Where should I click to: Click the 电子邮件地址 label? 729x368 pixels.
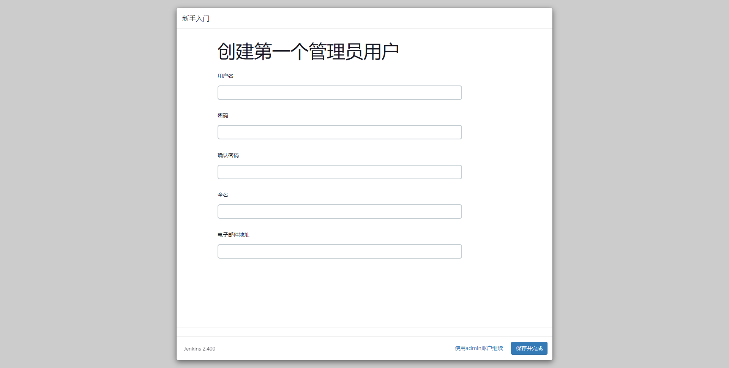[234, 235]
